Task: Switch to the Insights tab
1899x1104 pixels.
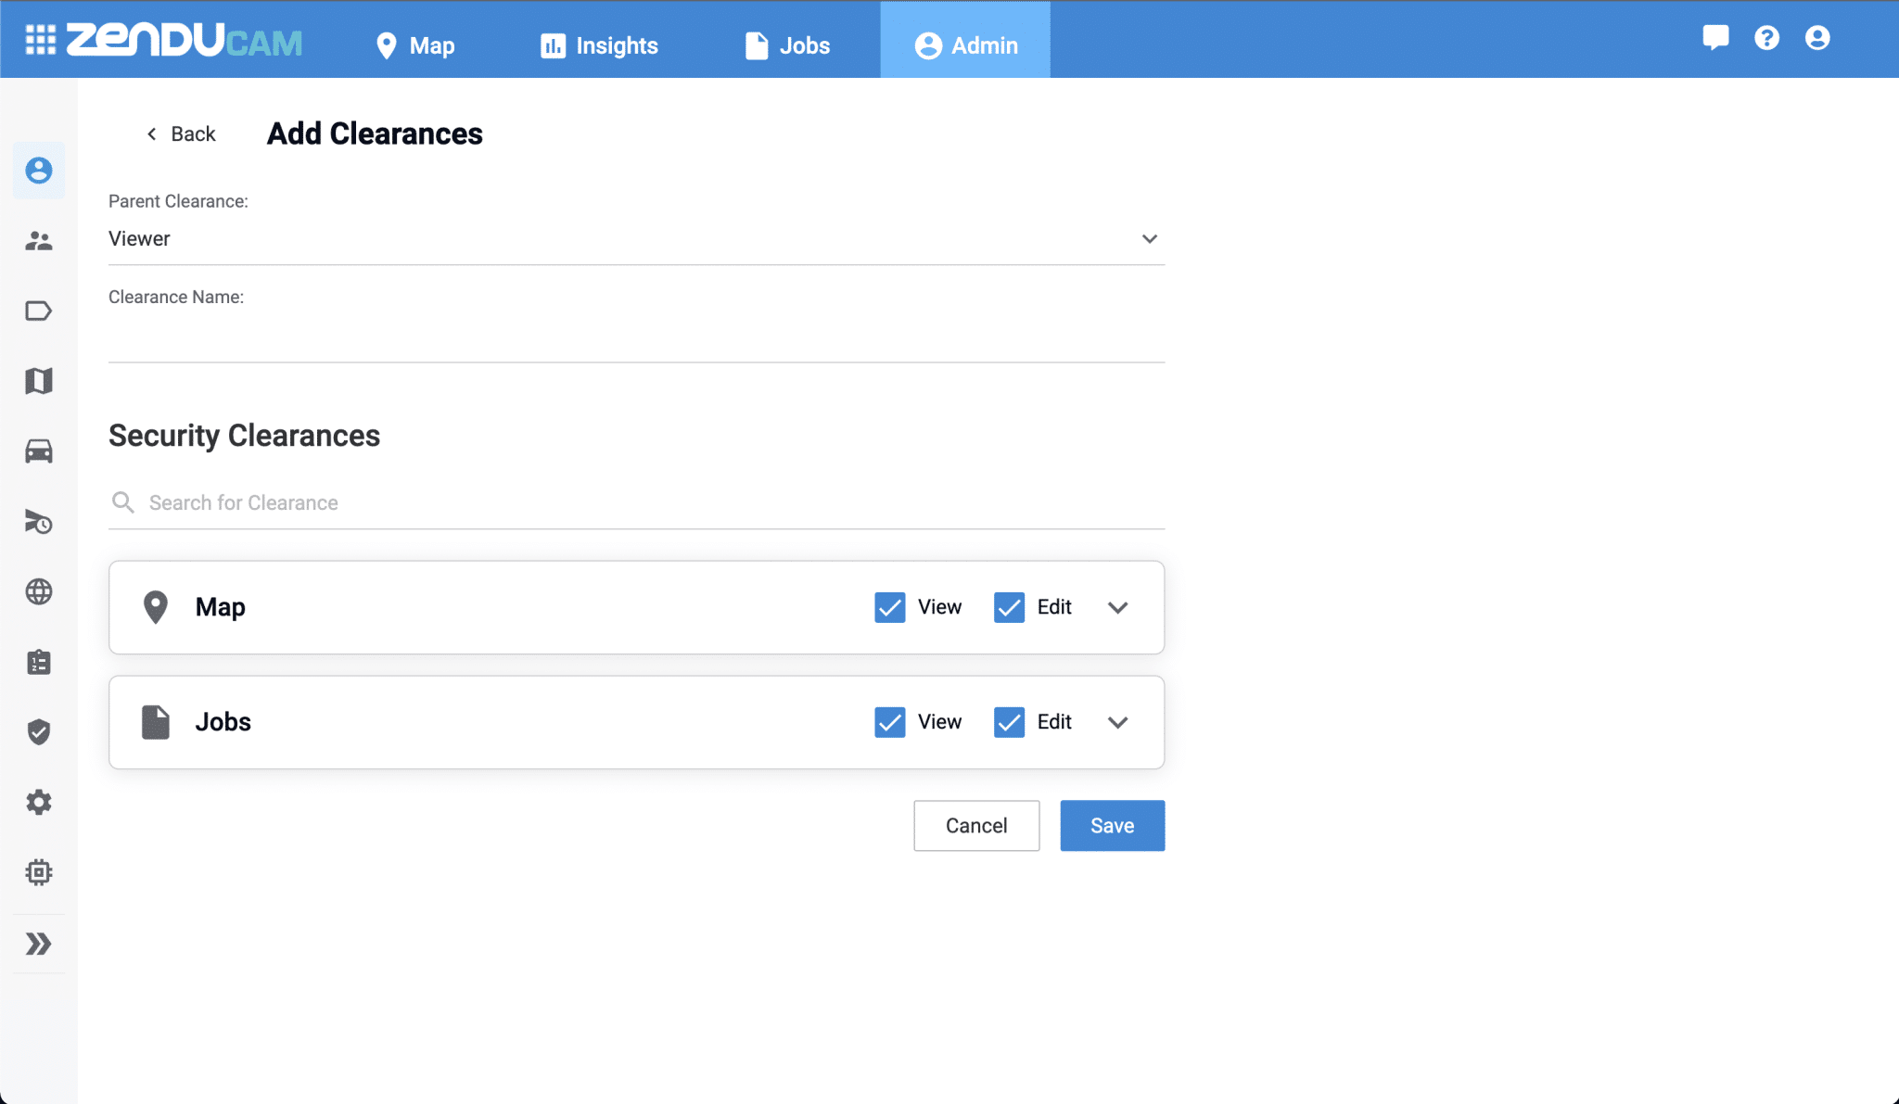Action: tap(599, 45)
